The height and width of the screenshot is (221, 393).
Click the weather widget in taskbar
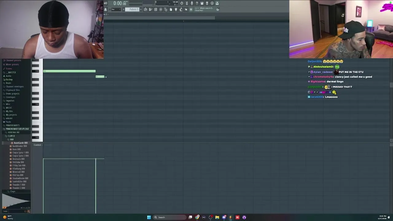(x=8, y=217)
